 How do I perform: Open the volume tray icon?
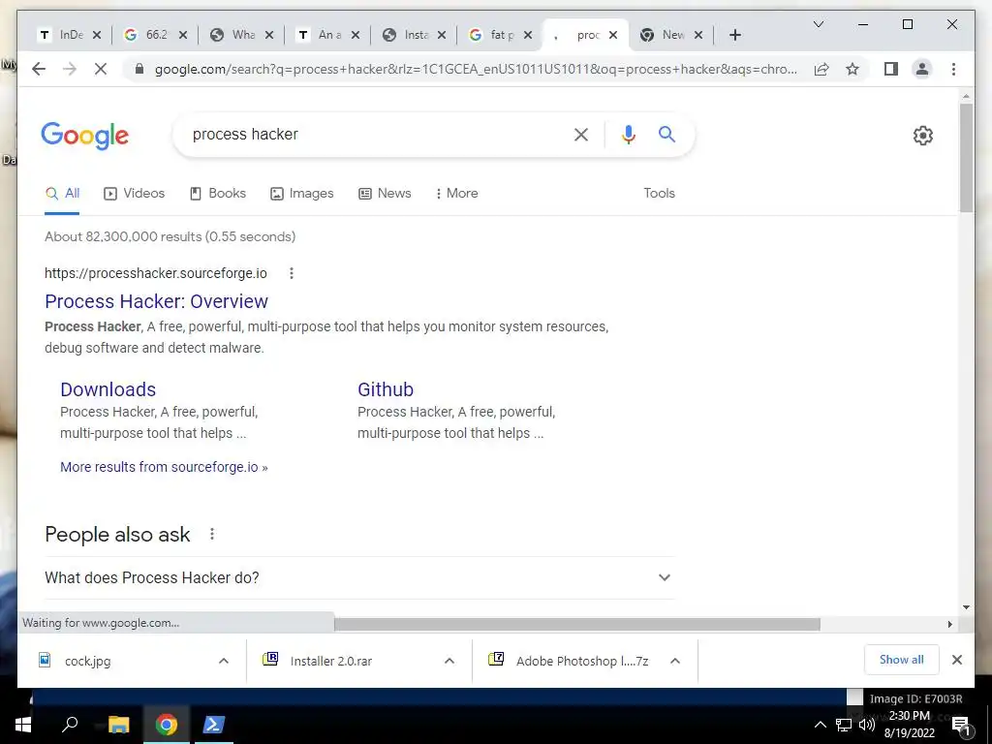point(867,725)
